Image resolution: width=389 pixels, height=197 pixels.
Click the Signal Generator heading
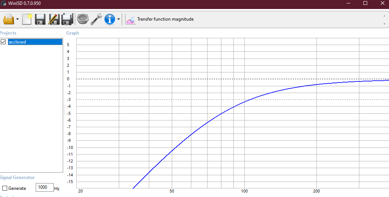pyautogui.click(x=17, y=177)
